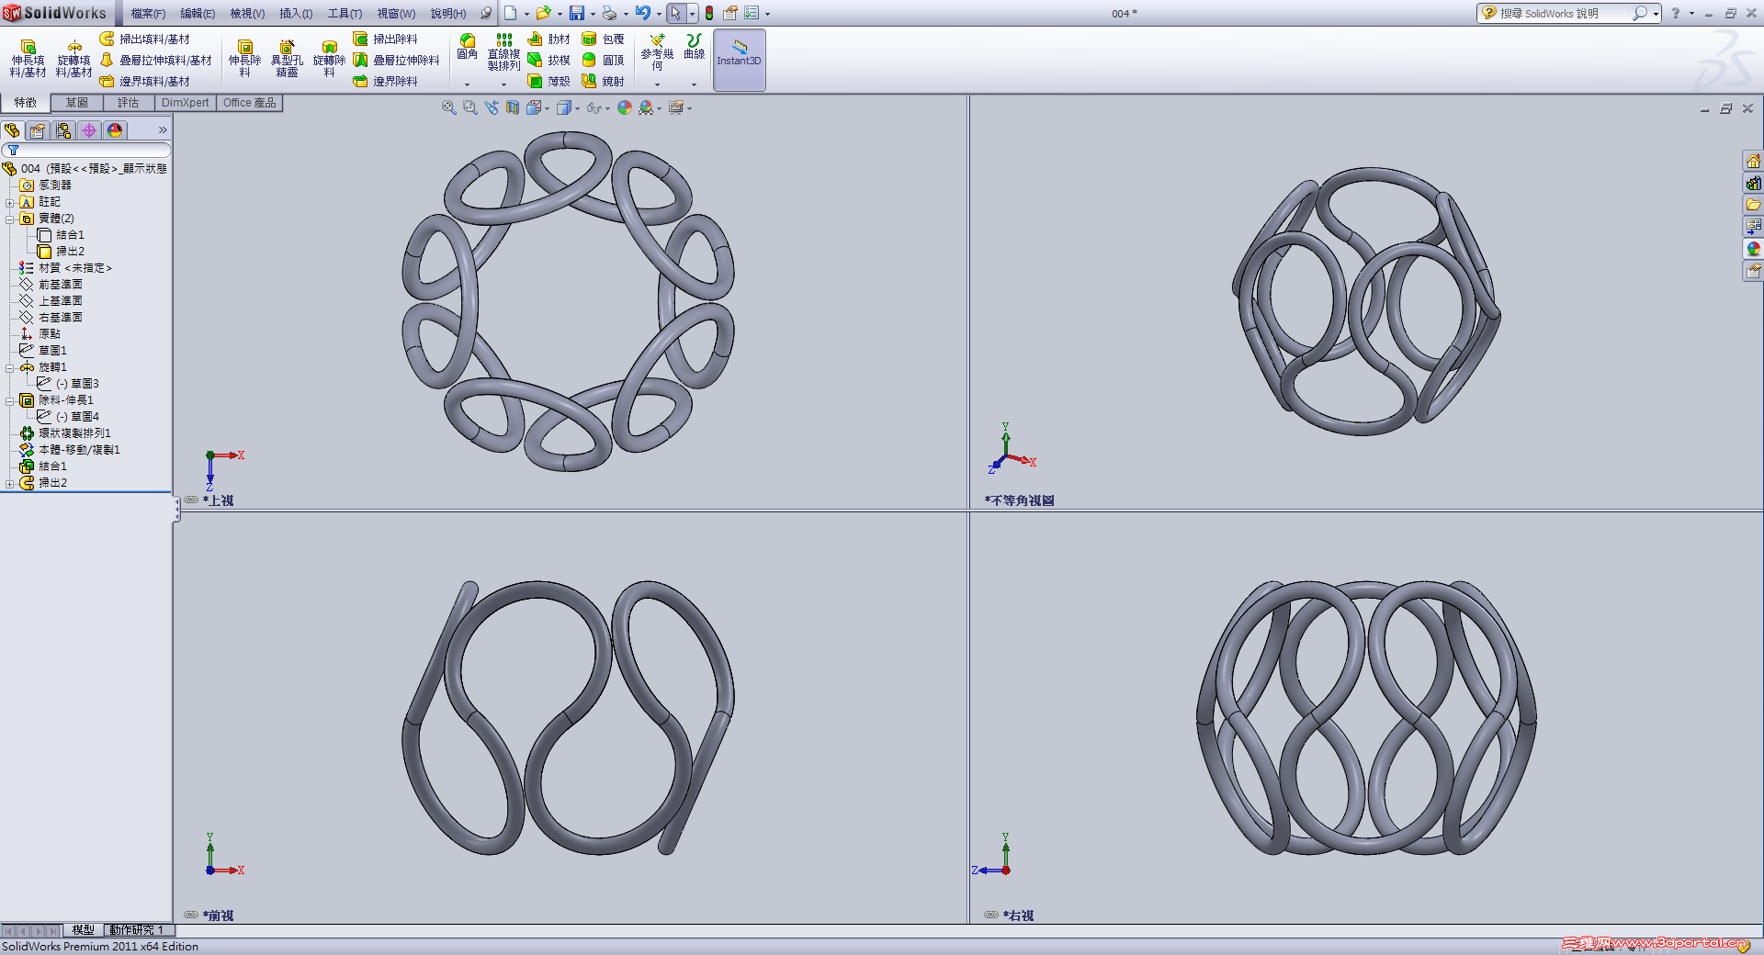Open the Office 產品 tab
This screenshot has width=1764, height=955.
click(x=250, y=103)
